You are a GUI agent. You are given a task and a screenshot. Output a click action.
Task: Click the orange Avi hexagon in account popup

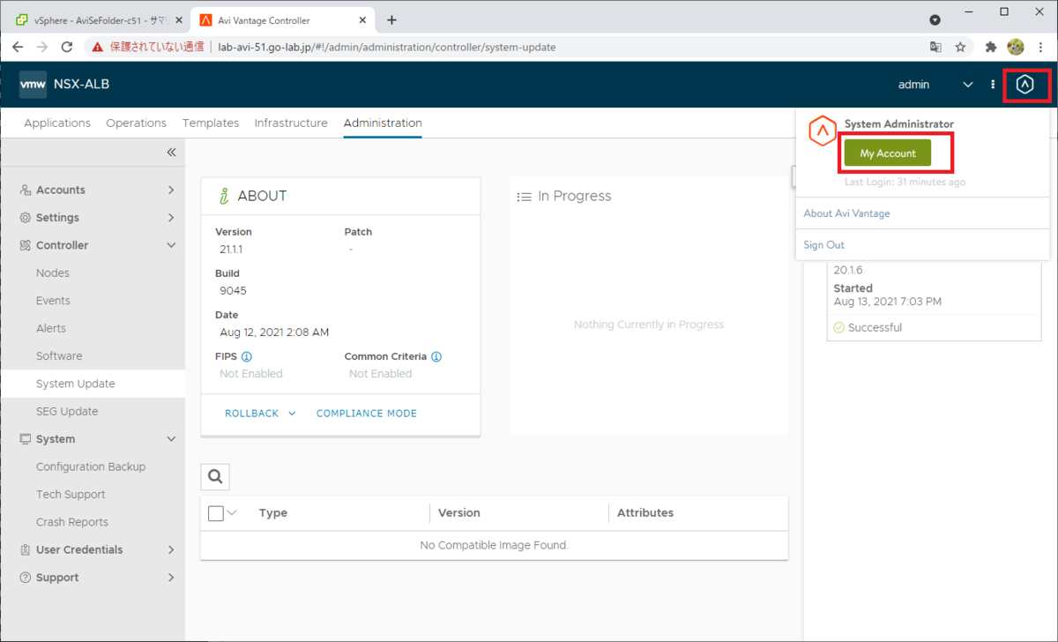coord(822,131)
